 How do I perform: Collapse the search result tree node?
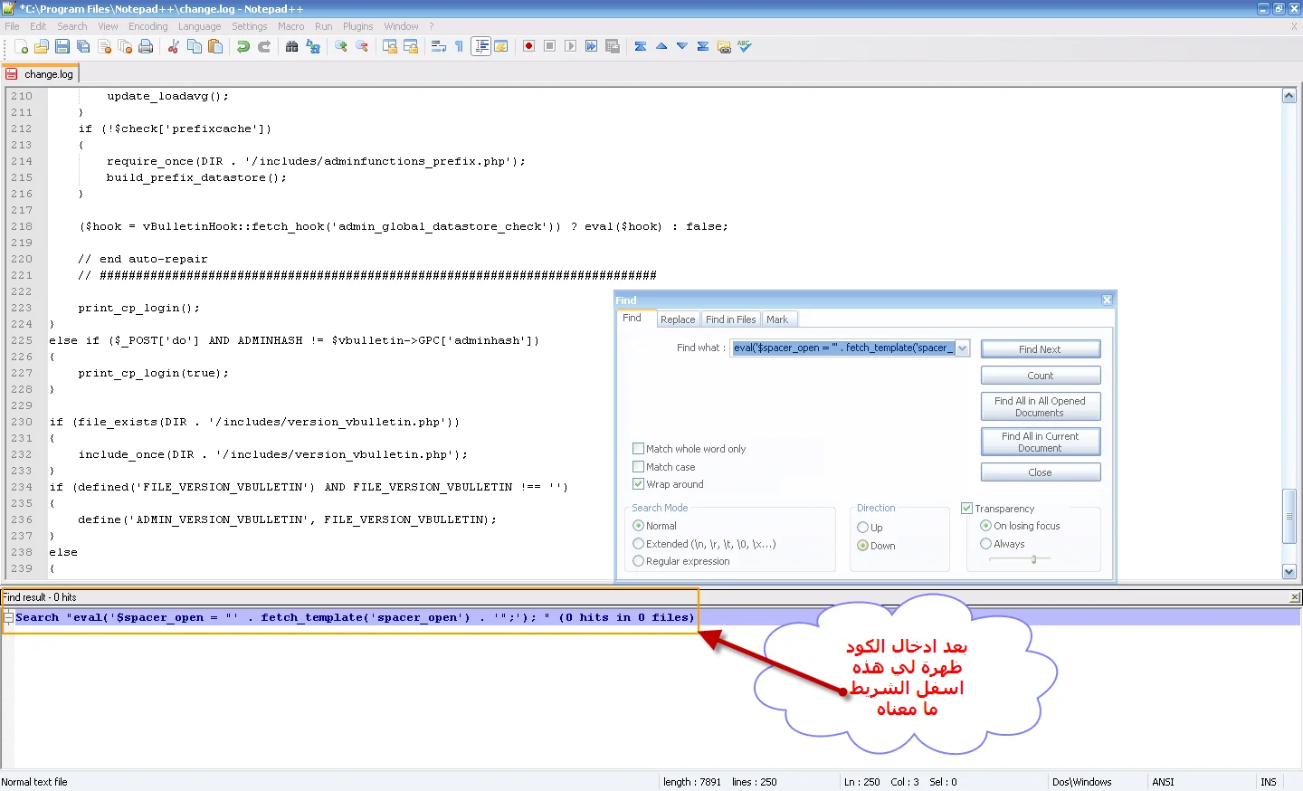pyautogui.click(x=8, y=617)
